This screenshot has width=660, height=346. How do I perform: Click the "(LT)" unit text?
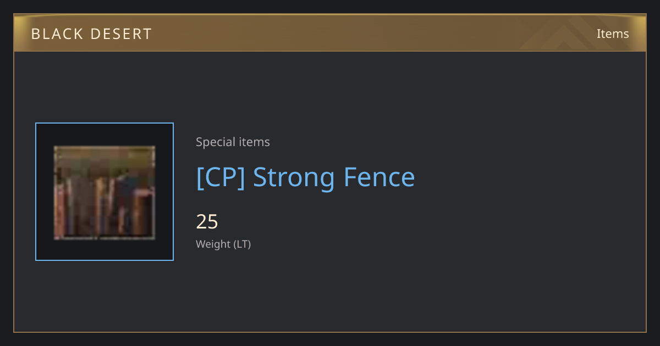point(242,244)
